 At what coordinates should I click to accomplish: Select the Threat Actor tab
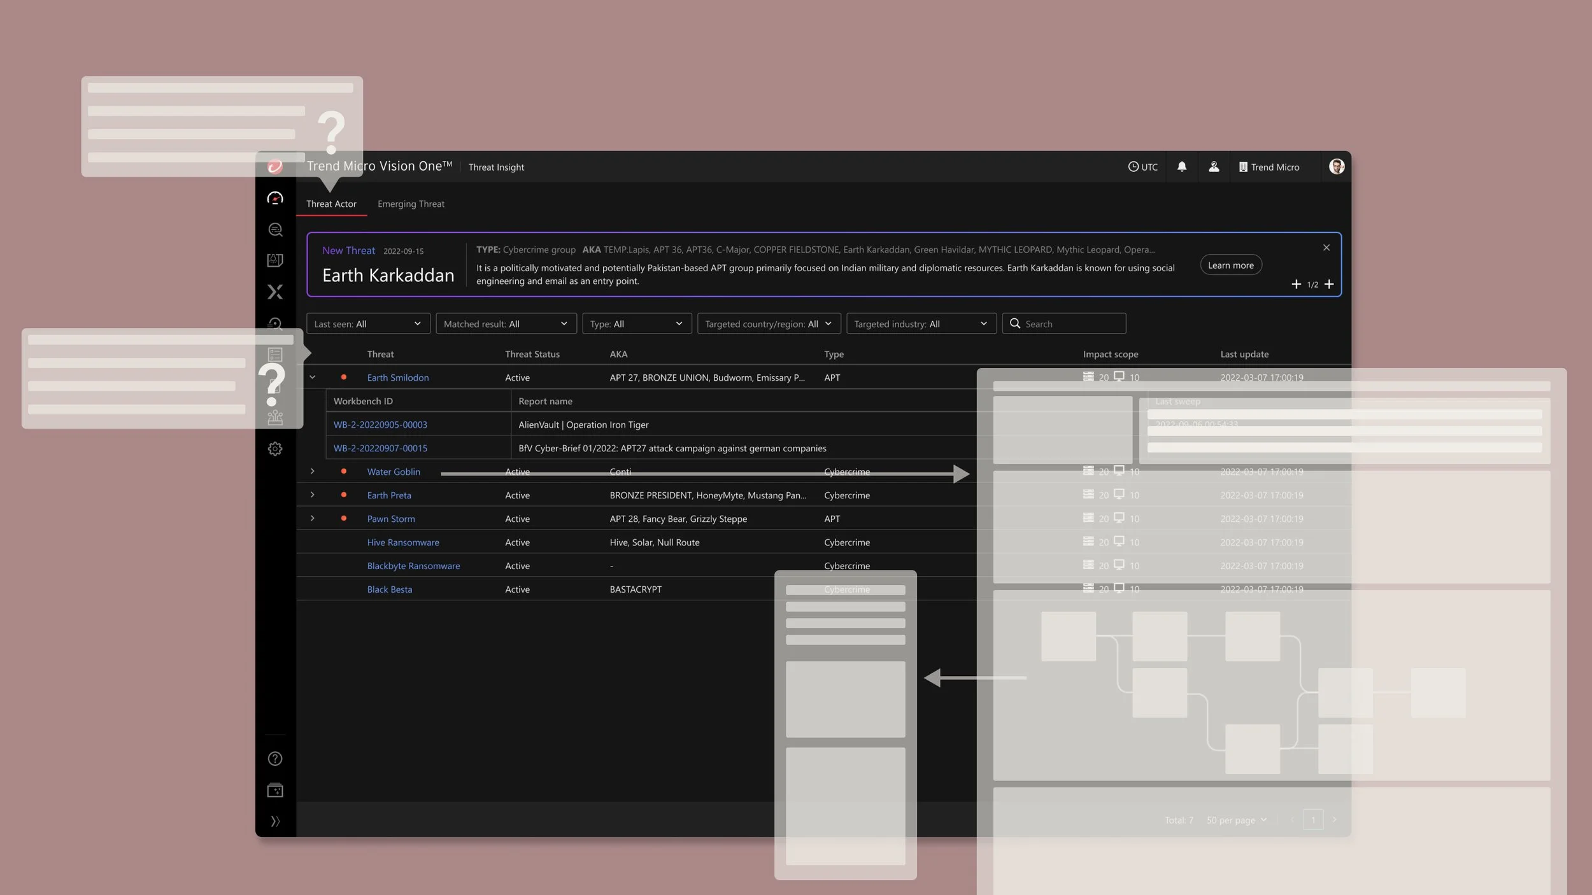(x=331, y=204)
